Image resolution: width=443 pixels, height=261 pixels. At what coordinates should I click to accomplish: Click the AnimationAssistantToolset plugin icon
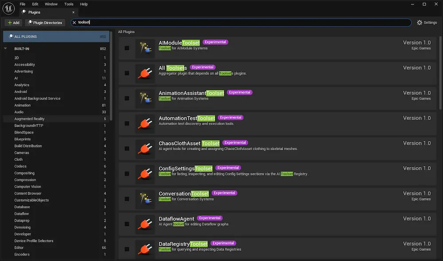(x=145, y=98)
